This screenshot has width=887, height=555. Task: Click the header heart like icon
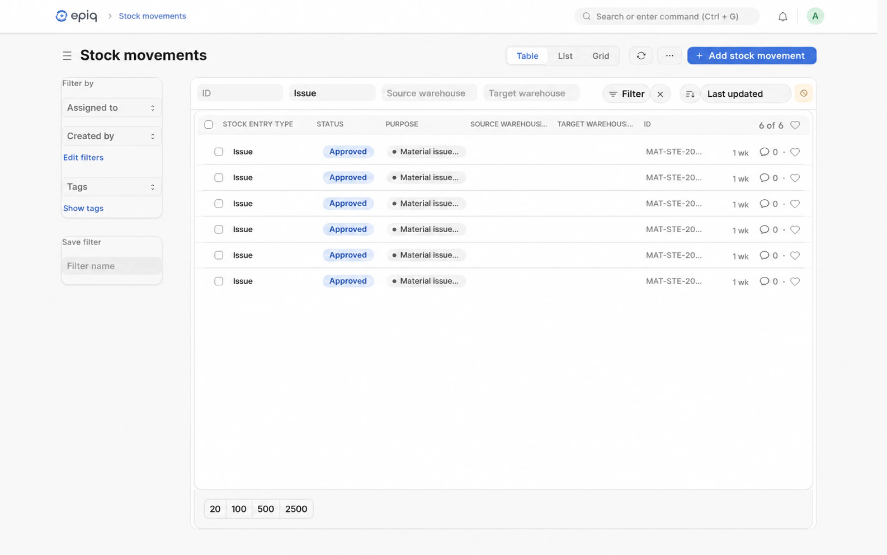pyautogui.click(x=795, y=125)
